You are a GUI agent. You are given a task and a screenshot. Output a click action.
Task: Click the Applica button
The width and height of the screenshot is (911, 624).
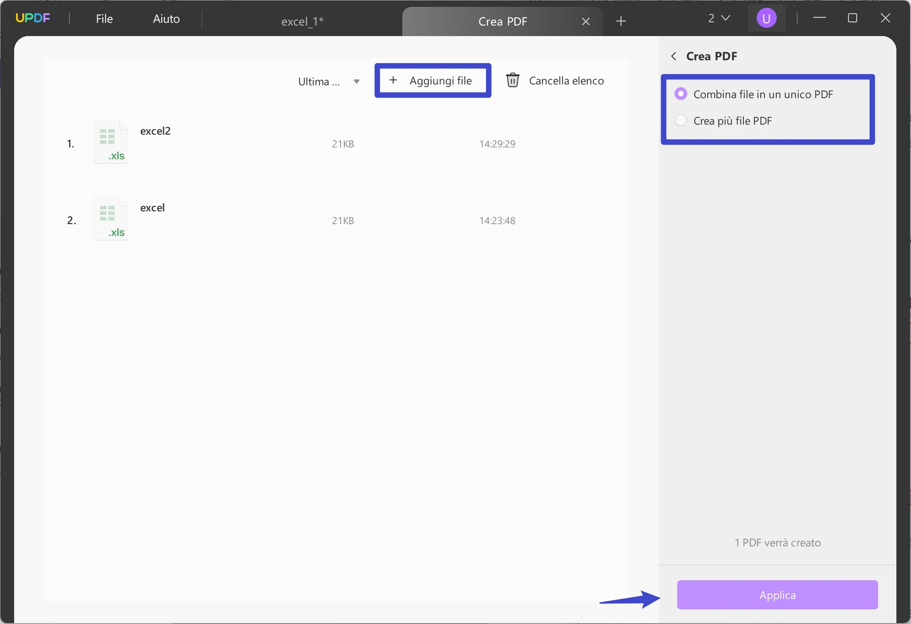click(x=777, y=595)
